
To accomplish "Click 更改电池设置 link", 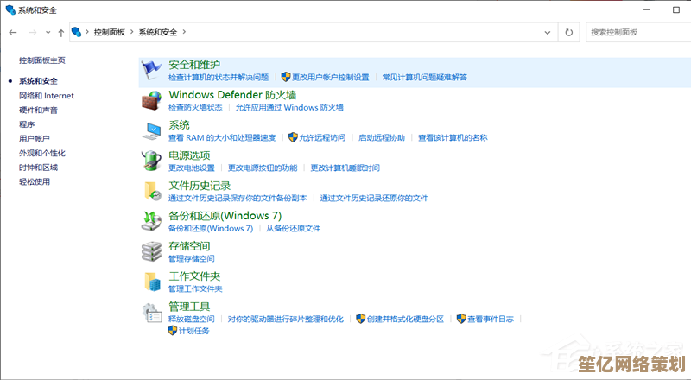I will click(x=191, y=168).
